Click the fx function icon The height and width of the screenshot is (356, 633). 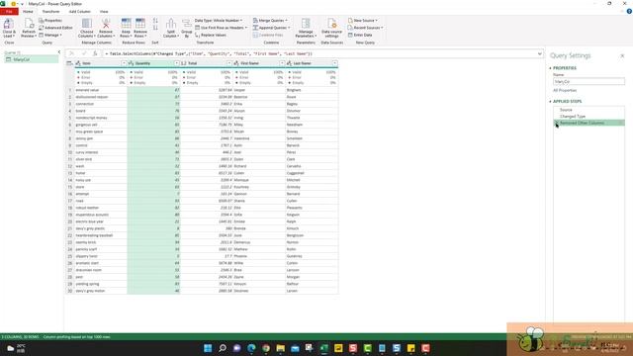pyautogui.click(x=95, y=53)
